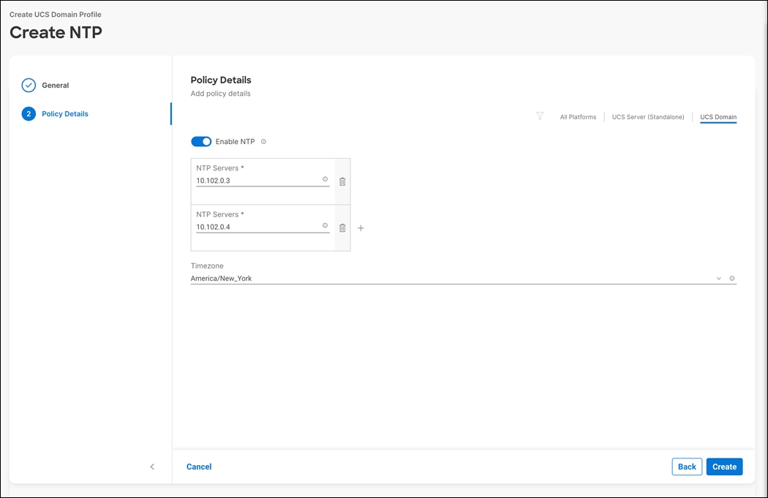Click the Create button
768x498 pixels.
coord(724,466)
